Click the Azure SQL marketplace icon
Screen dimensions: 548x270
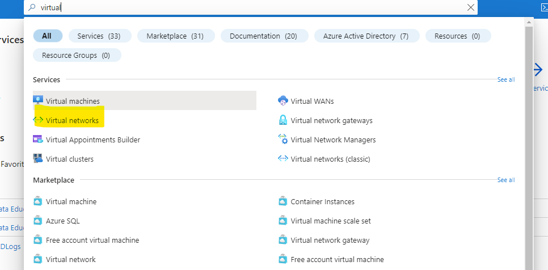click(x=38, y=221)
